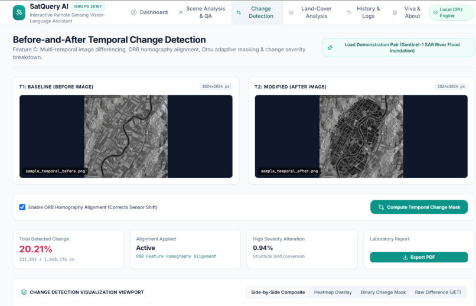476x306 pixels.
Task: Select the Change Detection tab
Action: point(257,12)
